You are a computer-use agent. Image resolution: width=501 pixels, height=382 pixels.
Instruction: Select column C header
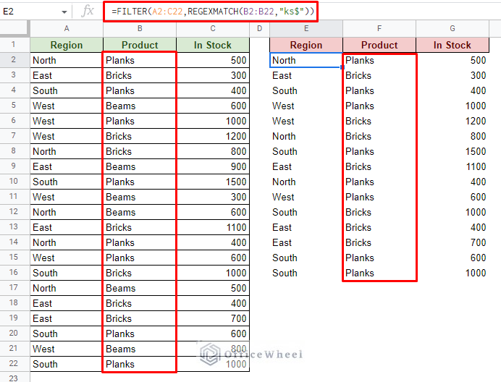(213, 28)
